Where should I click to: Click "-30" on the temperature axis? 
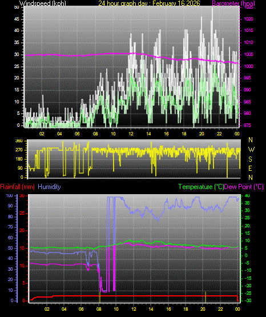pyautogui.click(x=248, y=300)
